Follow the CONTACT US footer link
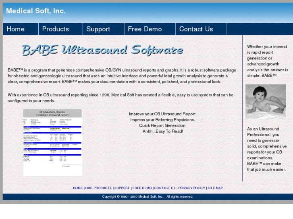This screenshot has width=293, height=219. tap(165, 188)
